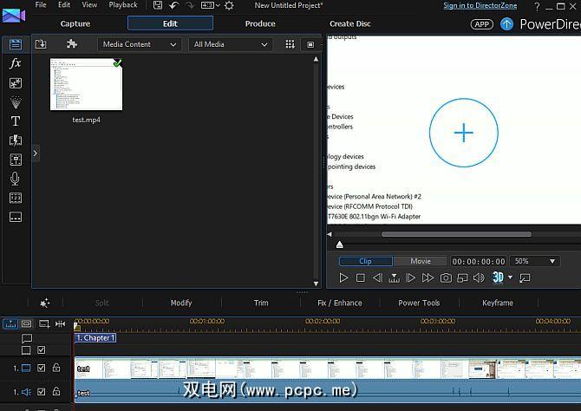Open the Playback menu
This screenshot has width=581, height=411.
(123, 5)
